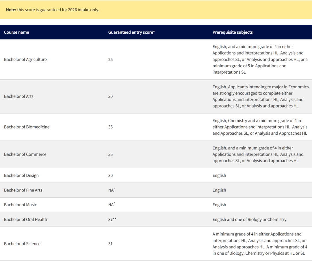Click the Biomedicine prerequisite subjects text
The height and width of the screenshot is (261, 312).
click(260, 127)
